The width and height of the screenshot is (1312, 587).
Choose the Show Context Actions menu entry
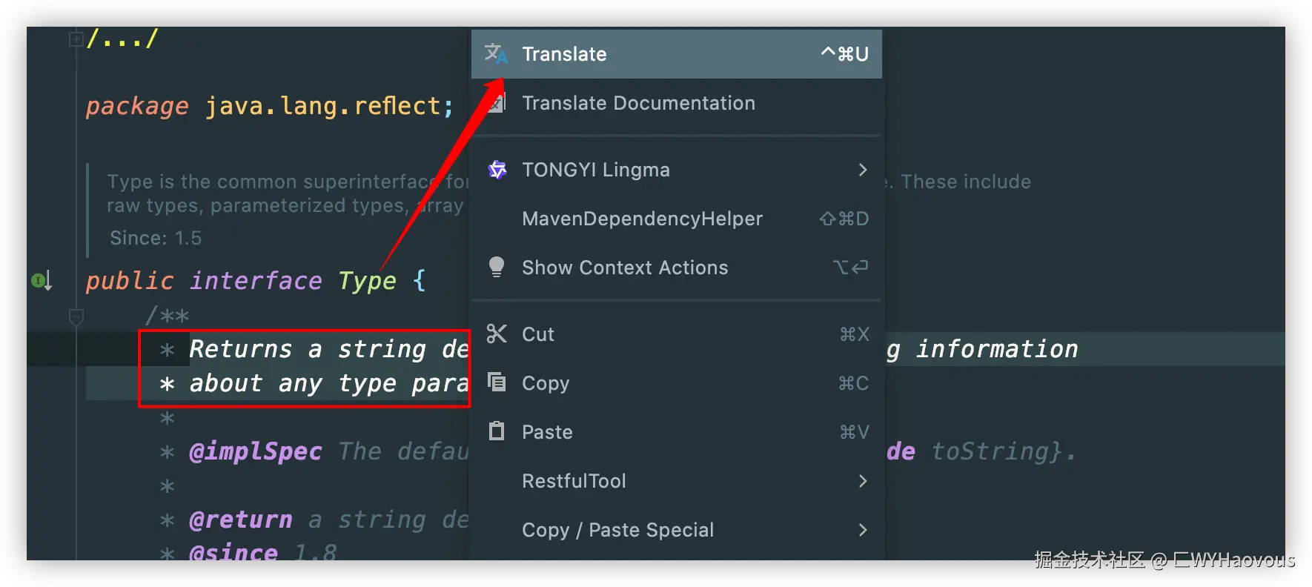point(625,268)
